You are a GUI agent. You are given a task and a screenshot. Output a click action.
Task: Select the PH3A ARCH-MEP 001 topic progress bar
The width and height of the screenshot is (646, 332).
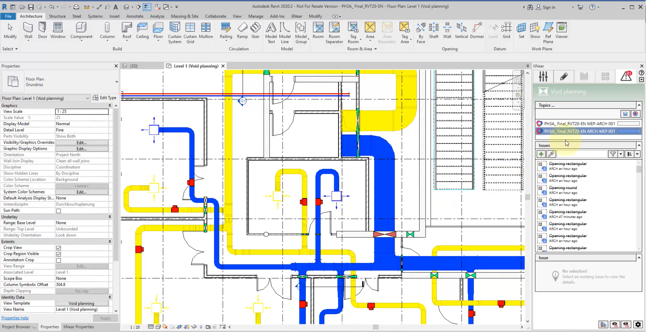629,131
